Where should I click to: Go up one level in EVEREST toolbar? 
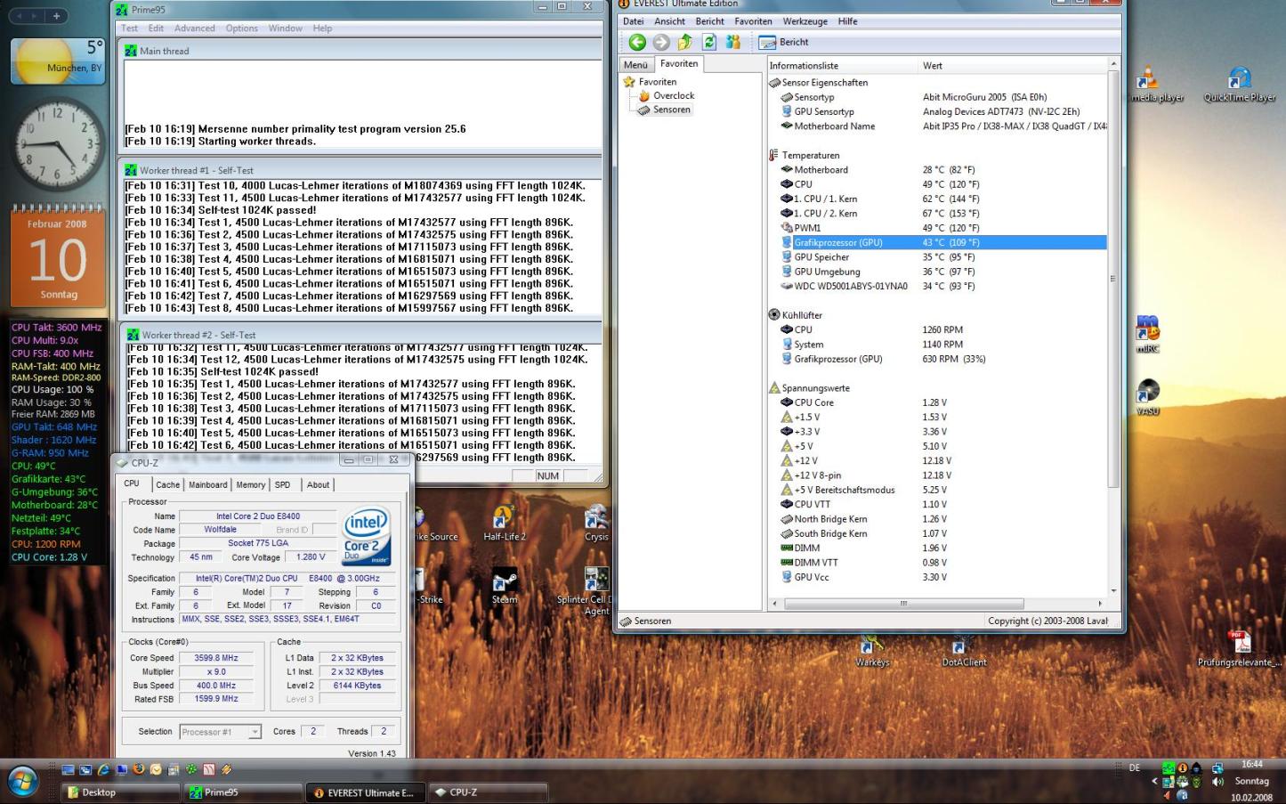tap(685, 42)
